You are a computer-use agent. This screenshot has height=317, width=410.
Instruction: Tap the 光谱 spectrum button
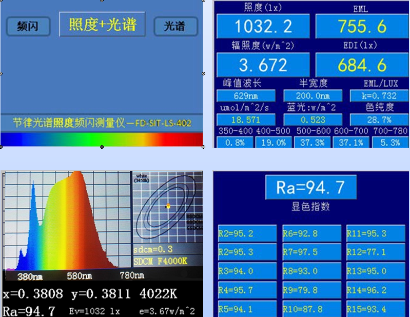point(176,26)
